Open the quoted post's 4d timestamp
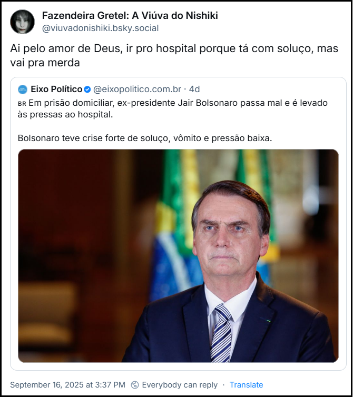 tap(194, 89)
